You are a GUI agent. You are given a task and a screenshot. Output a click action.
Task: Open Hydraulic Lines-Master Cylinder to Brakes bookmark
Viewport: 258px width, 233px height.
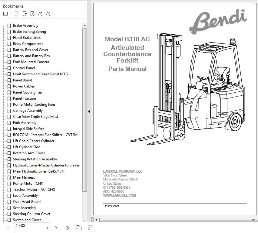(x=46, y=165)
